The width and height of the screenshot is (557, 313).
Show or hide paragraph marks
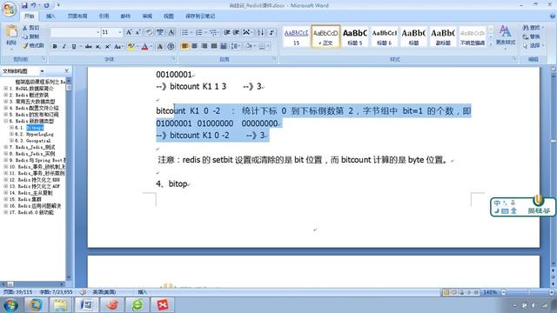pyautogui.click(x=272, y=33)
